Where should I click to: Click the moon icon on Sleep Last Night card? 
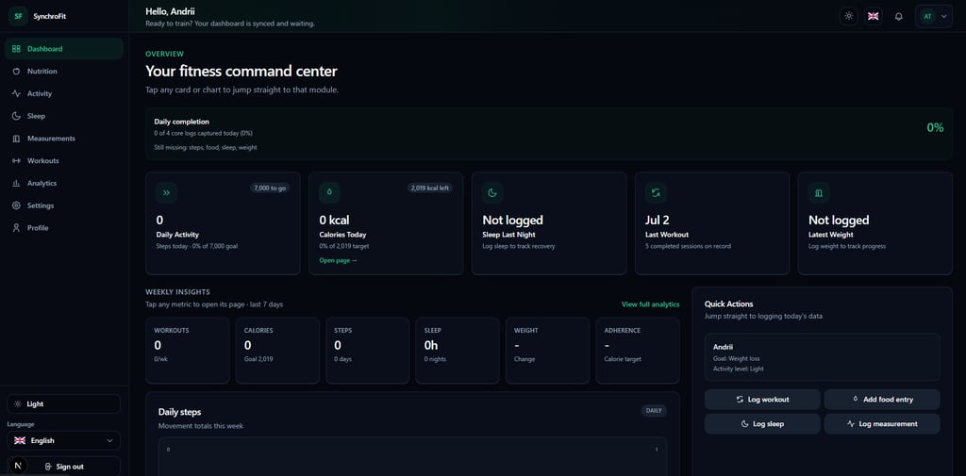click(492, 192)
